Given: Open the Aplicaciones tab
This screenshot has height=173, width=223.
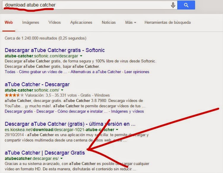Looking at the screenshot, I should tap(81, 22).
